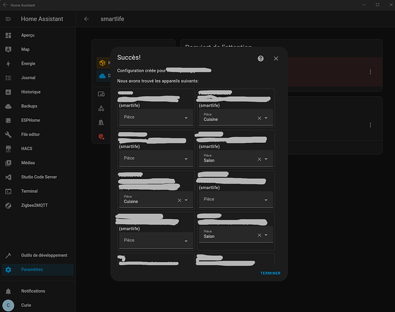Screen dimensions: 395x312
Task: Click the "Nous avons trouvé les appareils suivants" text
Action: pyautogui.click(x=157, y=81)
